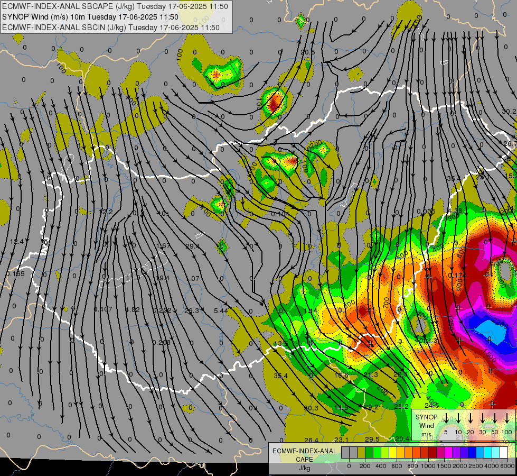The height and width of the screenshot is (476, 517).
Task: Click the '30.2' value on the map
Action: coord(509,112)
